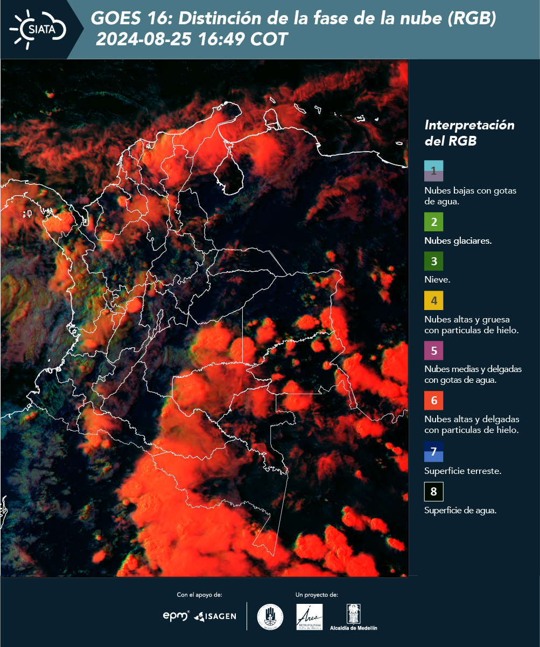
Task: Click the "Interpretación del RGB" heading
Action: pos(469,133)
